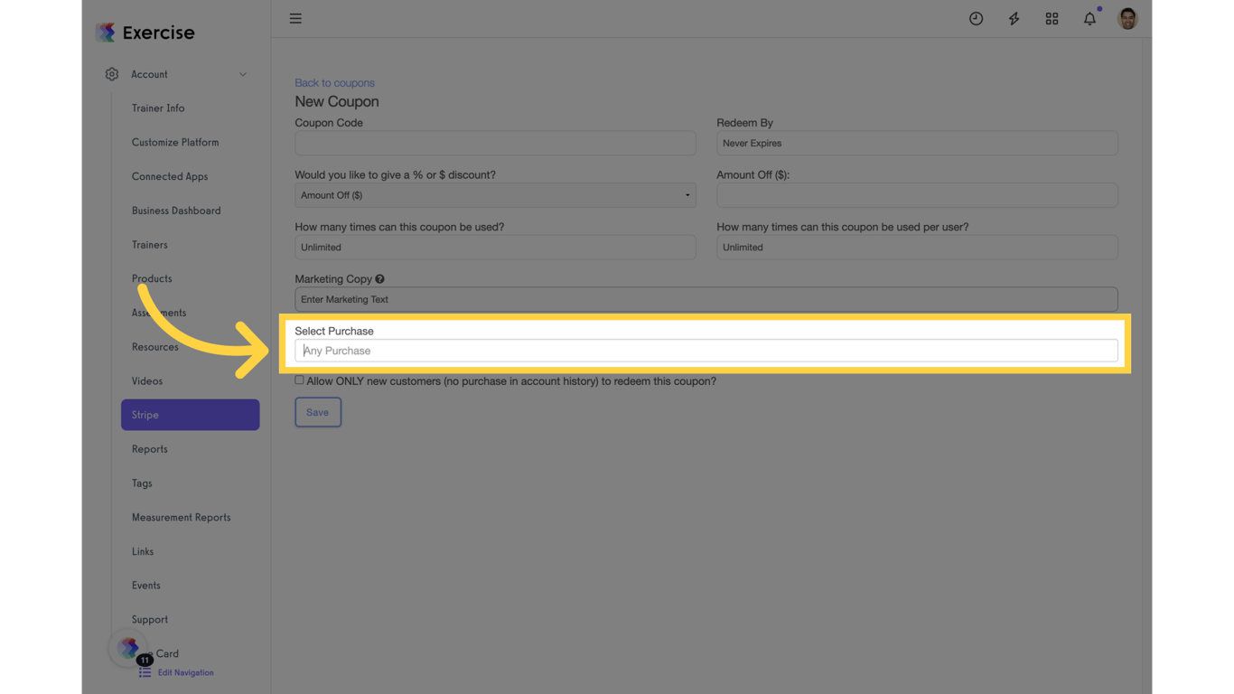Focus the Marketing Copy text field
The width and height of the screenshot is (1234, 694).
706,299
